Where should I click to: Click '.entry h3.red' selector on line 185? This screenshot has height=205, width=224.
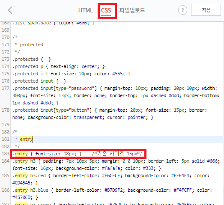tap(29, 175)
